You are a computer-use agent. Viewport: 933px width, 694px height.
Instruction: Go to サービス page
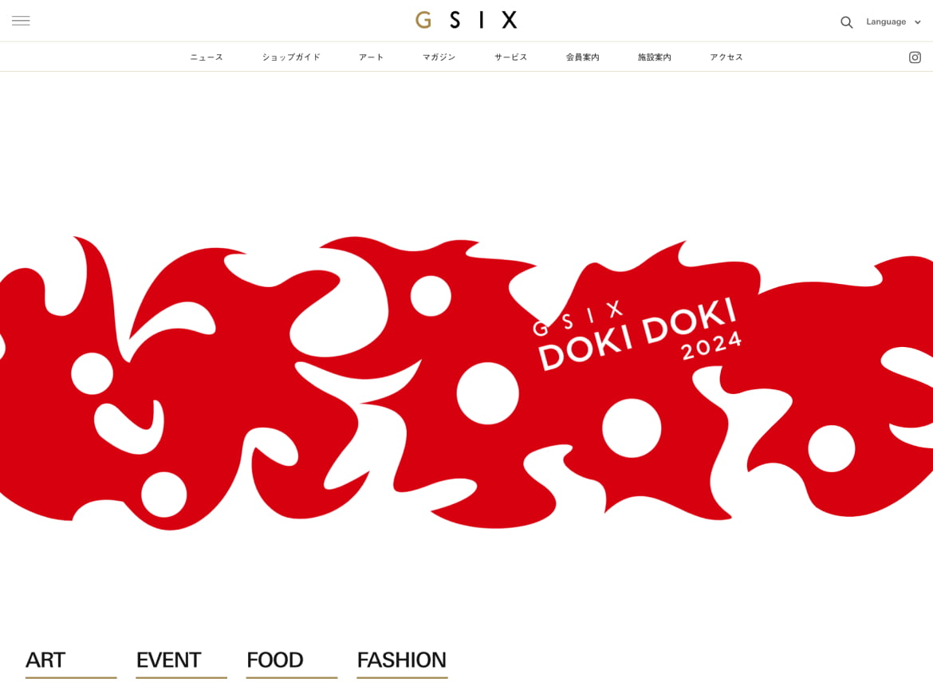coord(510,57)
